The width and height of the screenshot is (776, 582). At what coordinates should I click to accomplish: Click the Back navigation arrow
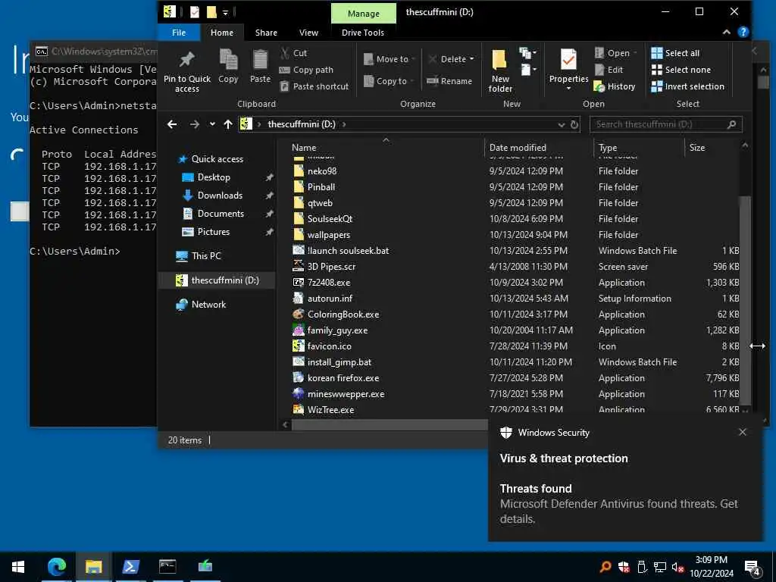coord(172,124)
